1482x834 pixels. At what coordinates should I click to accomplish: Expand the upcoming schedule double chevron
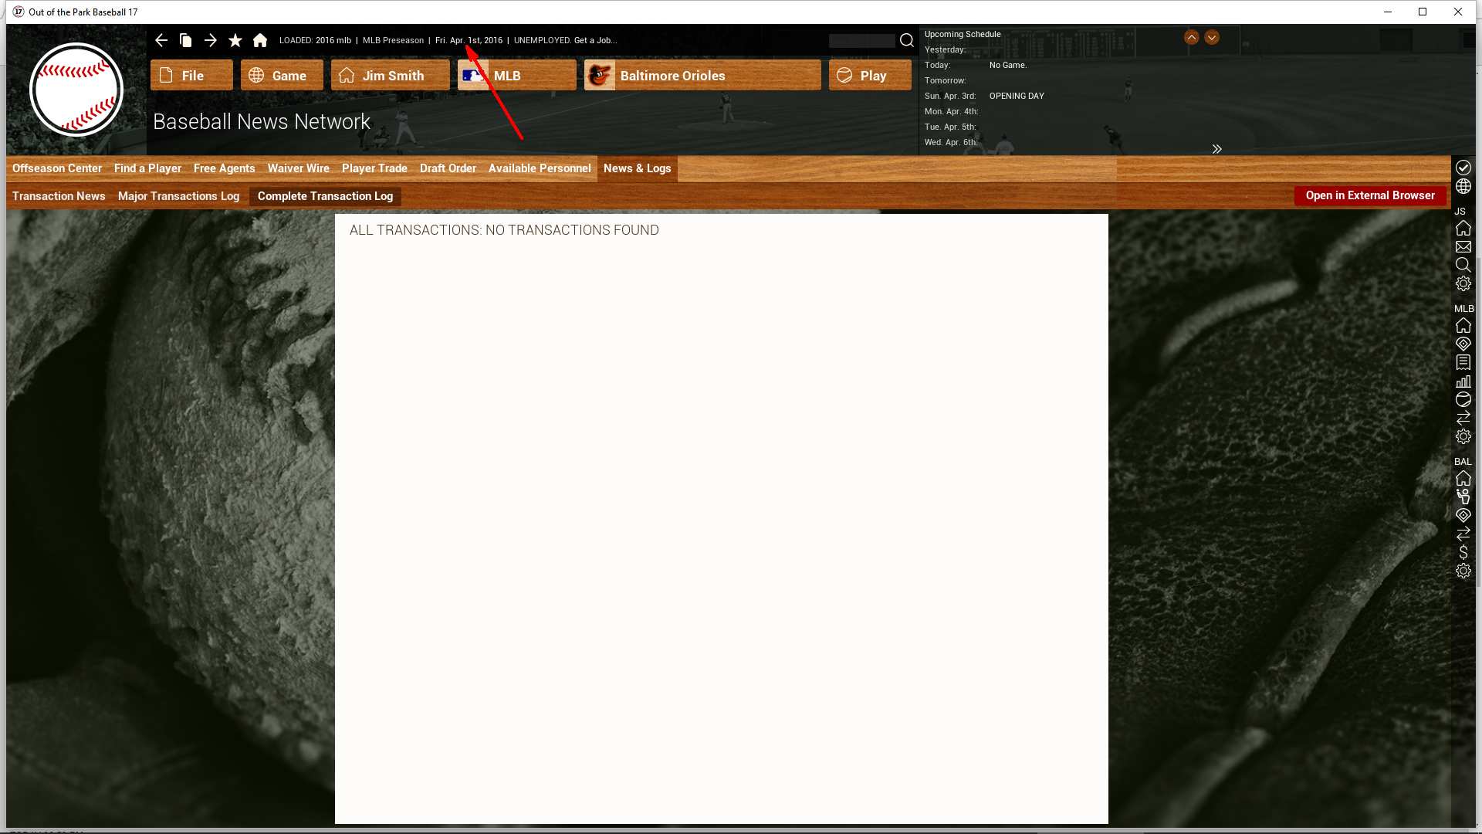1216,149
